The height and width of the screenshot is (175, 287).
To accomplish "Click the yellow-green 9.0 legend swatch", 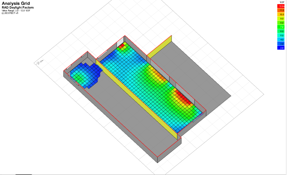I will point(281,19).
